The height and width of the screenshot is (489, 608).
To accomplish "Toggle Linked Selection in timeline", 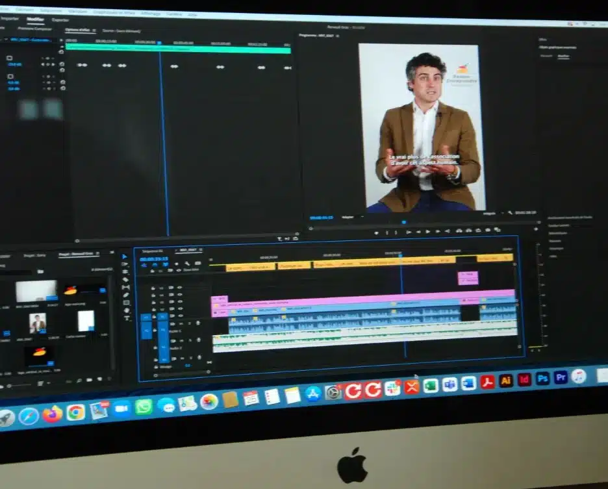I will click(x=166, y=264).
